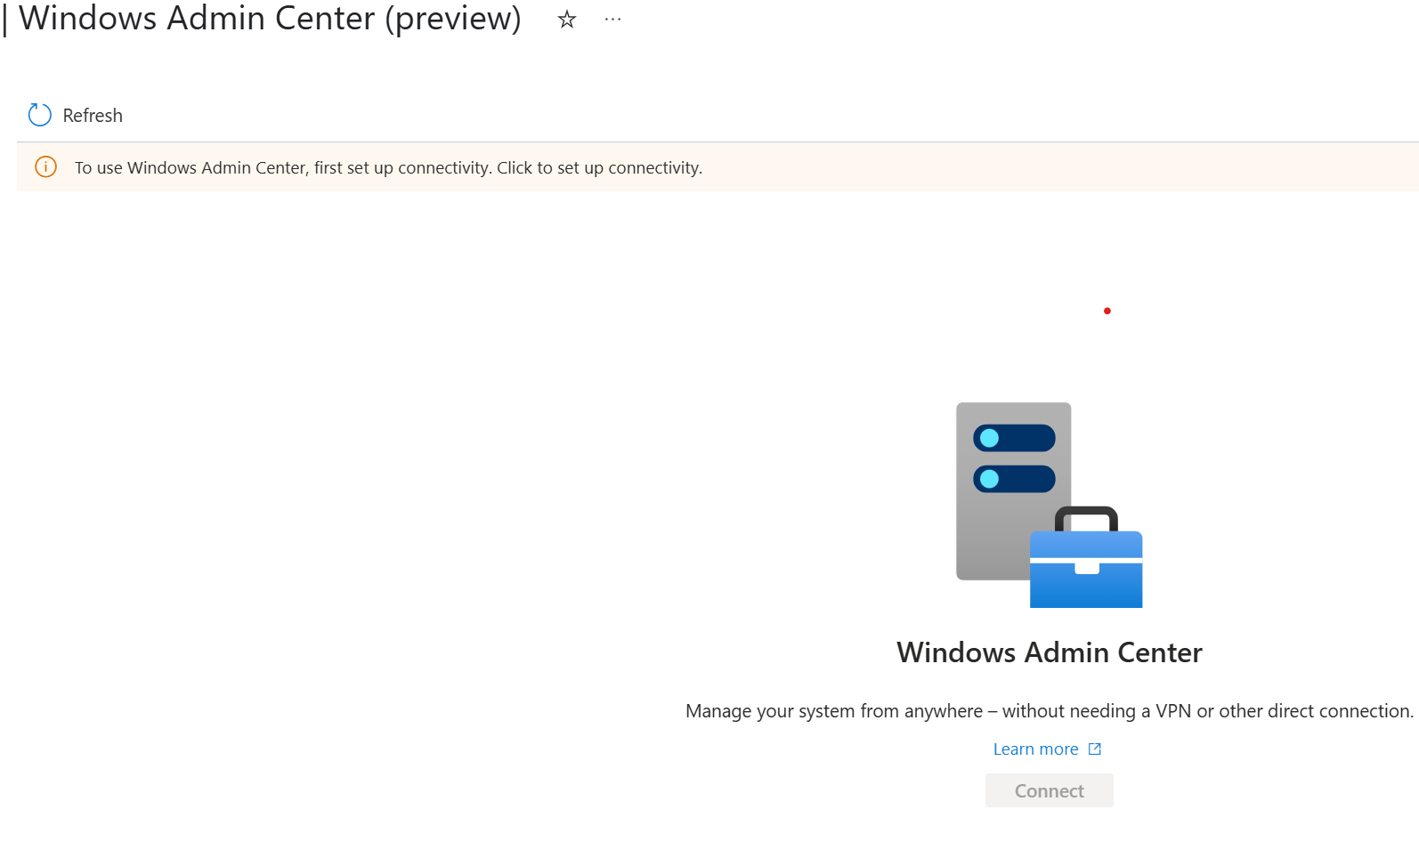Click the external link icon beside Learn more
Screen dimensions: 1419x842
1095,749
